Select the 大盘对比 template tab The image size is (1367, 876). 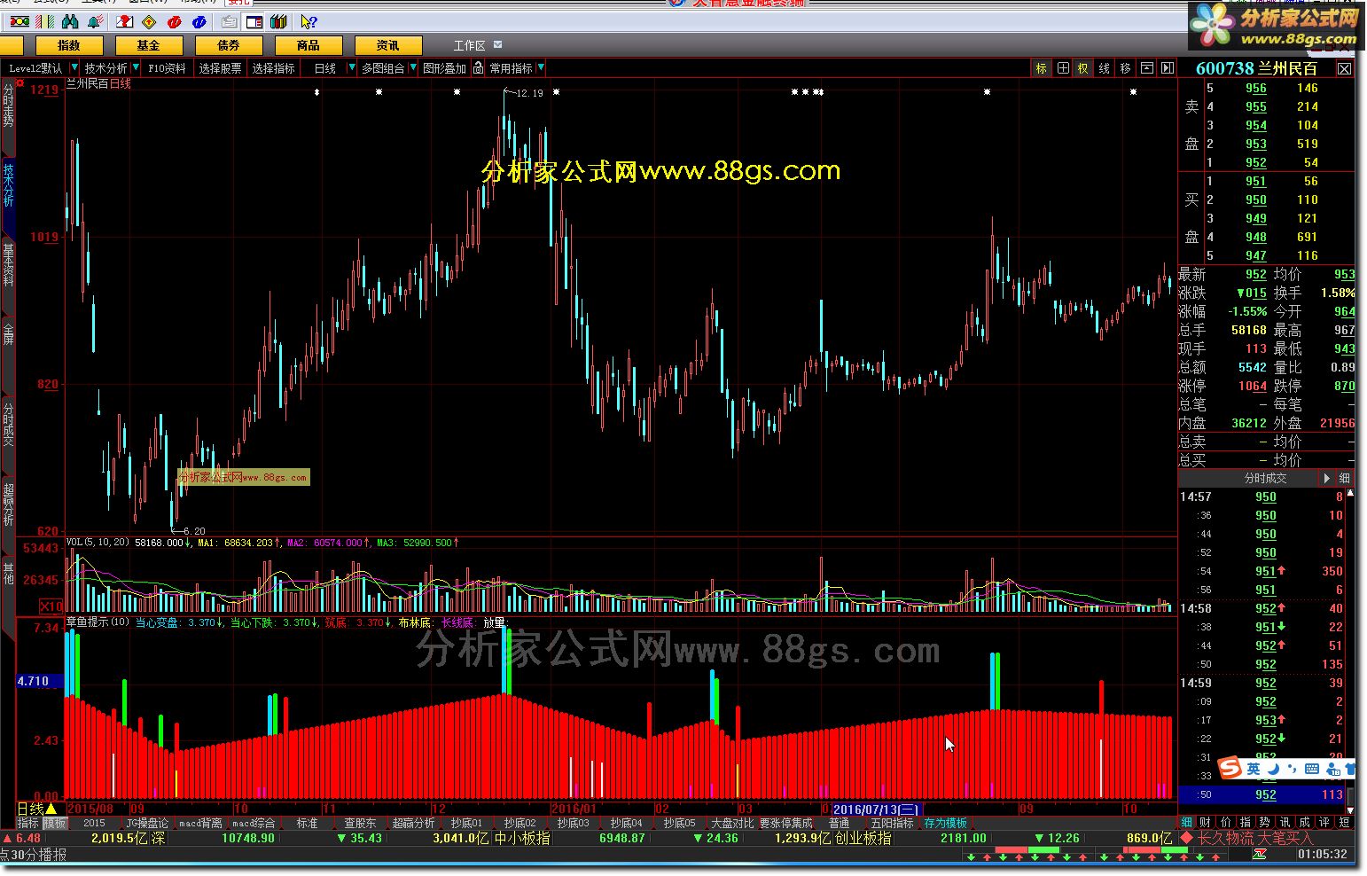click(x=732, y=823)
